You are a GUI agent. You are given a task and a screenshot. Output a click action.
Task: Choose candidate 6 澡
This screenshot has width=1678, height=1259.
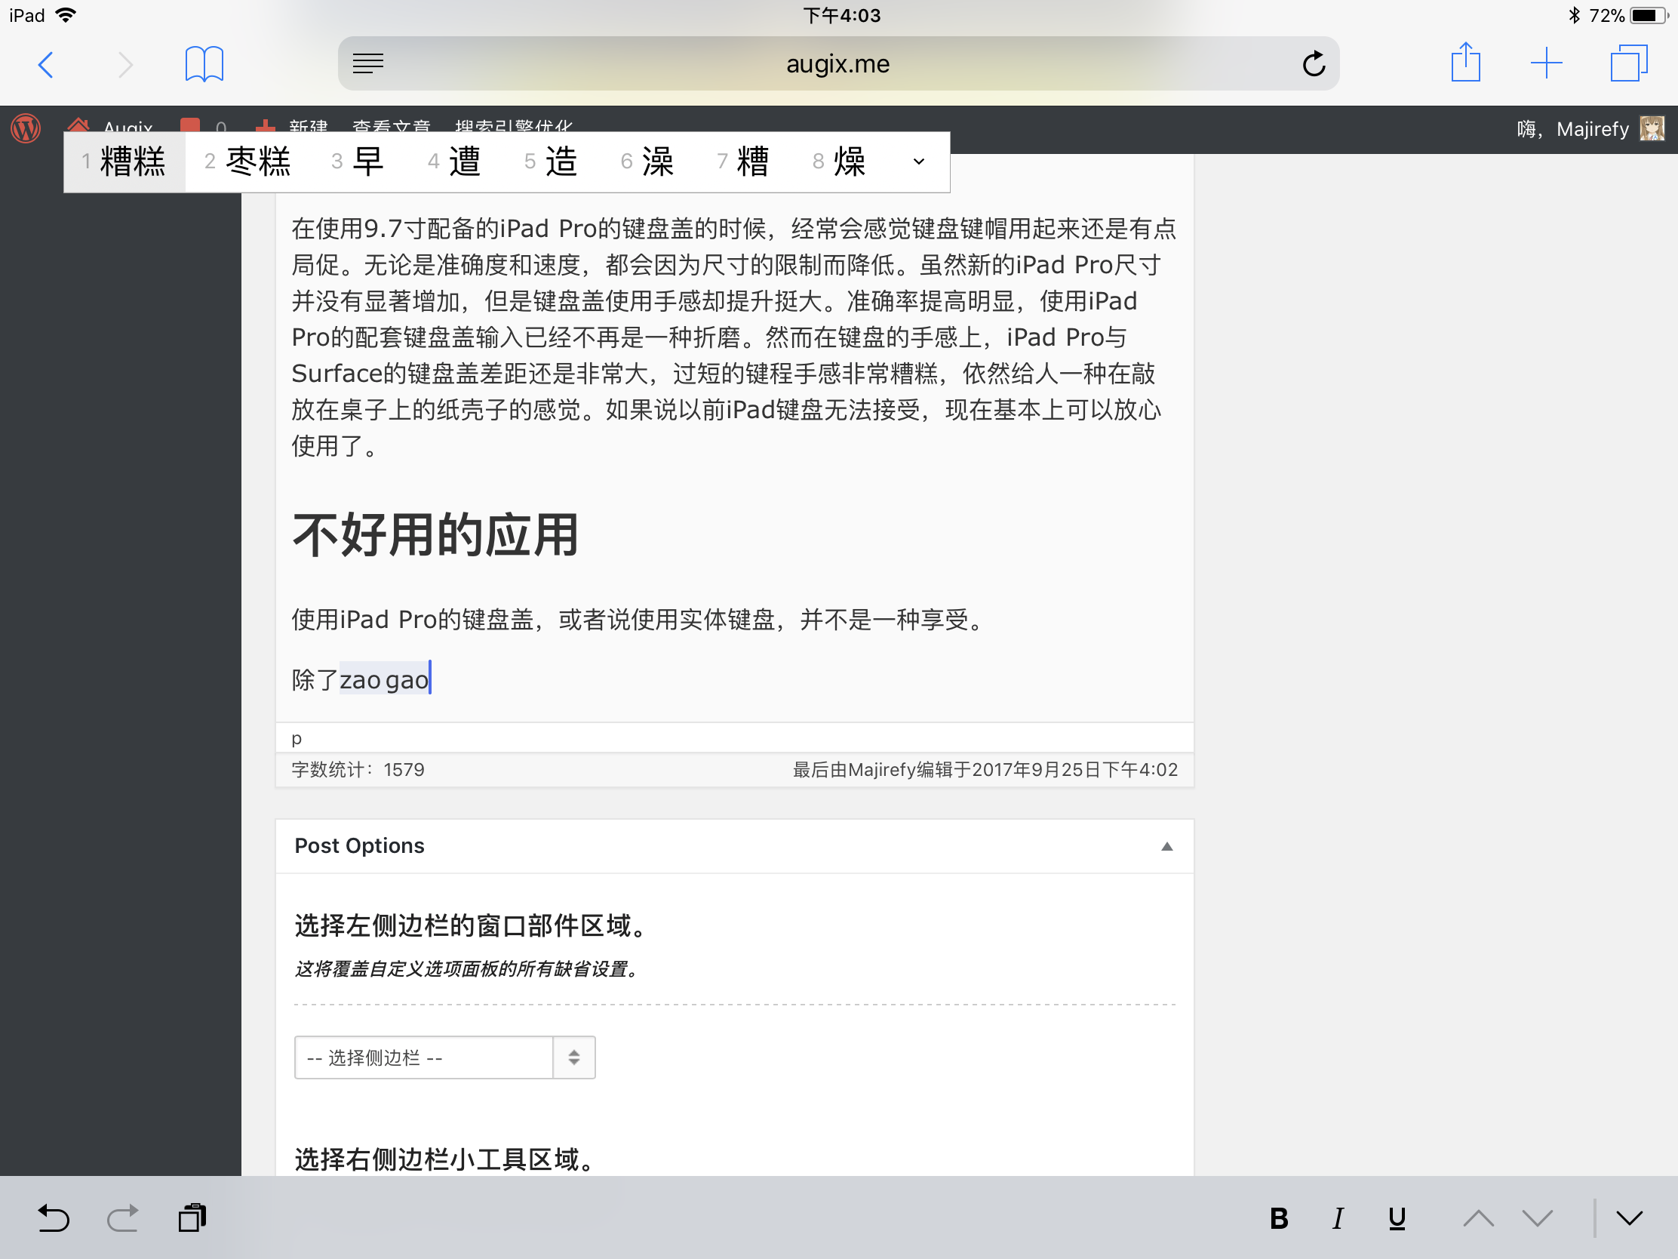click(x=647, y=162)
